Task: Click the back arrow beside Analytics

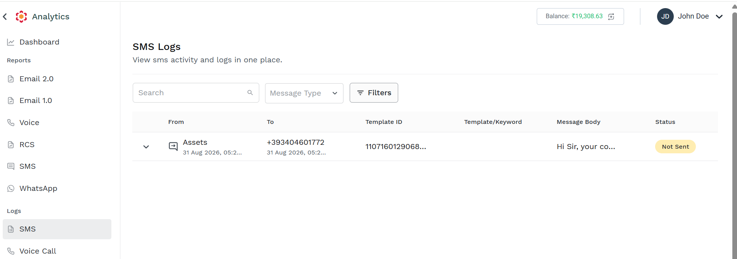Action: (5, 17)
